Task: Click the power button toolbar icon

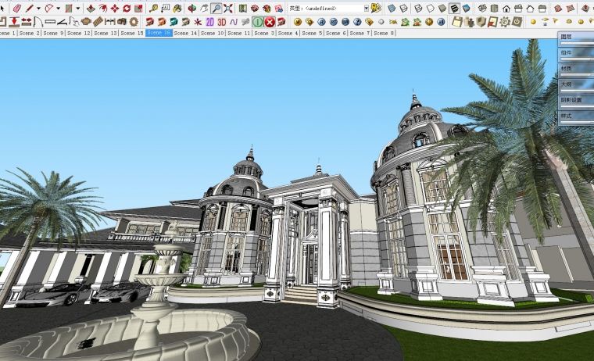Action: click(517, 22)
